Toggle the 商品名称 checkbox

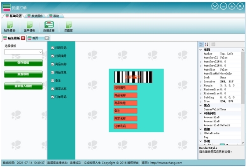point(53,64)
